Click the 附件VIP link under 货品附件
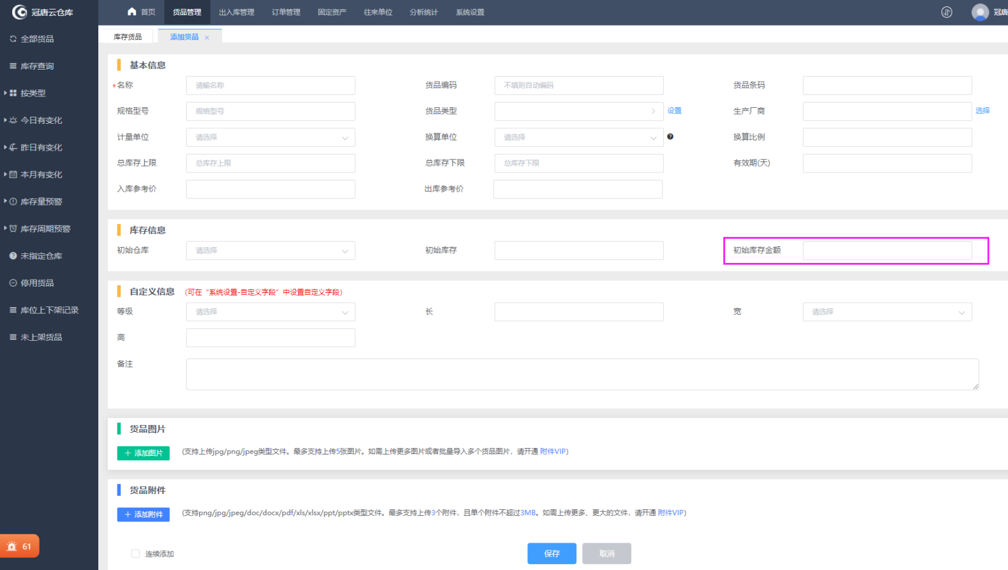1008x570 pixels. click(x=670, y=513)
